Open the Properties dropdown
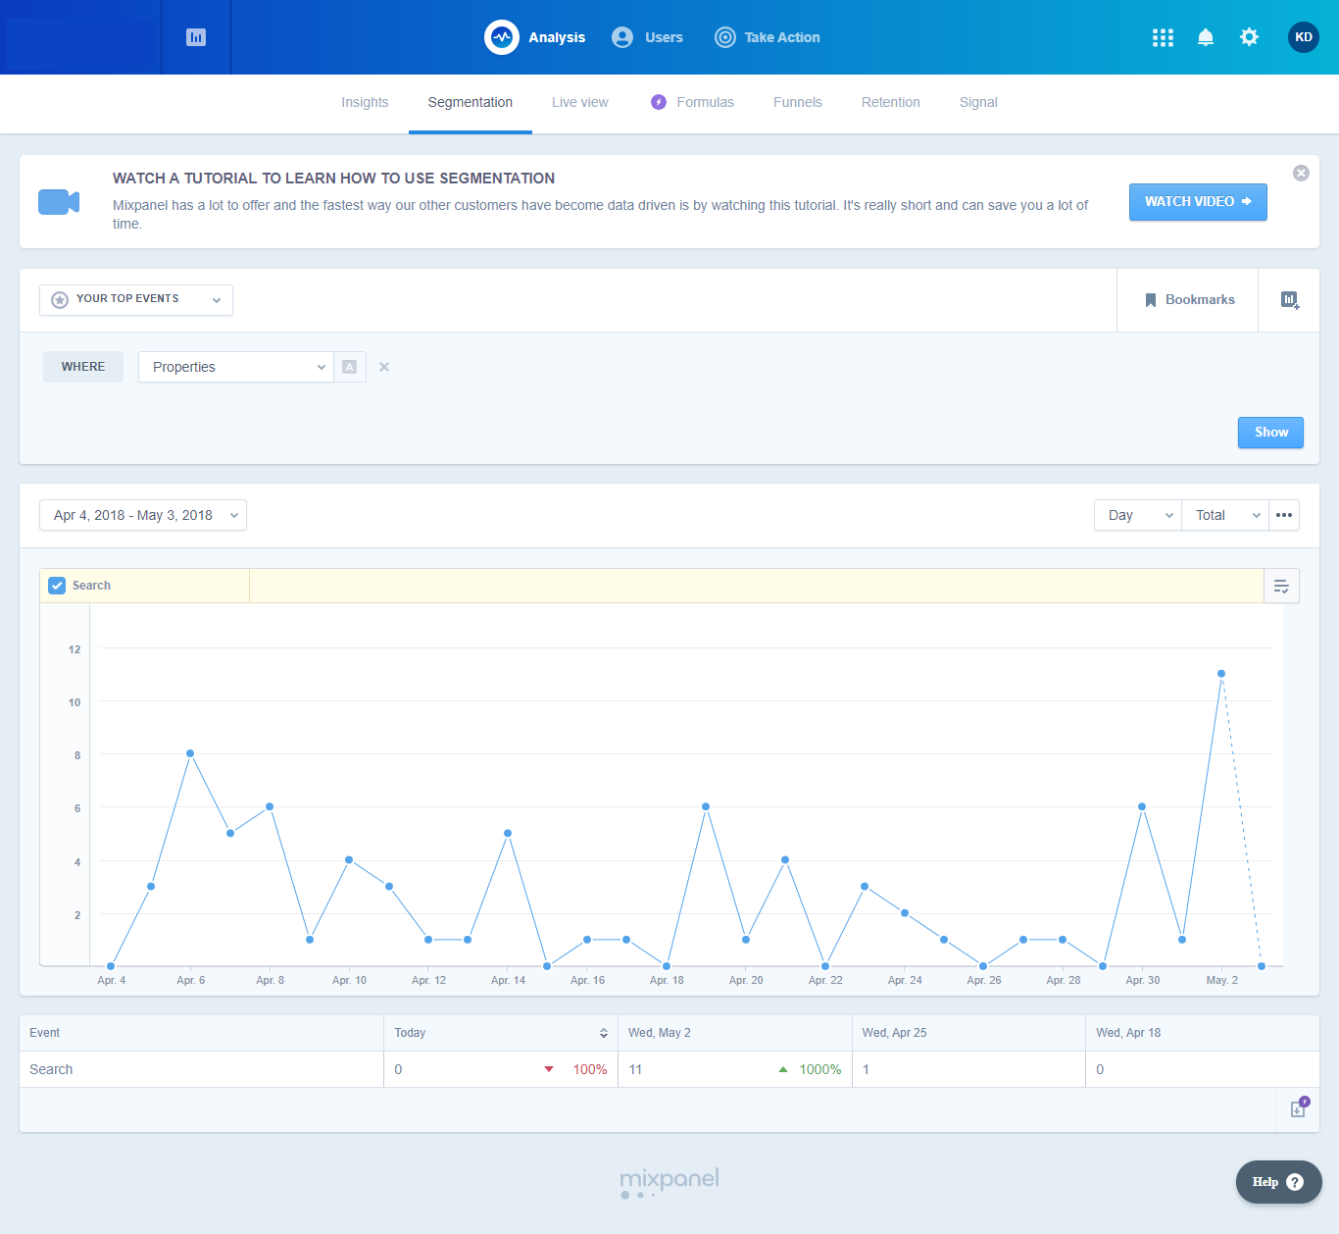The image size is (1339, 1234). pos(236,367)
